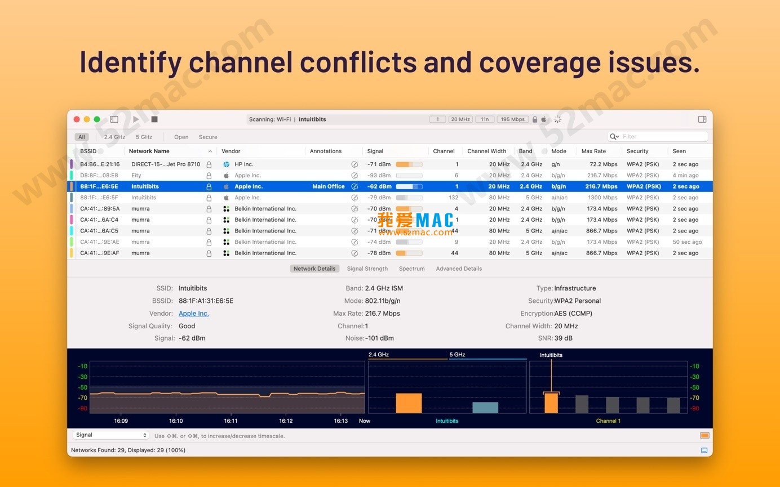Click annotation icon in Intuitibits selected row
This screenshot has width=780, height=487.
click(x=354, y=186)
